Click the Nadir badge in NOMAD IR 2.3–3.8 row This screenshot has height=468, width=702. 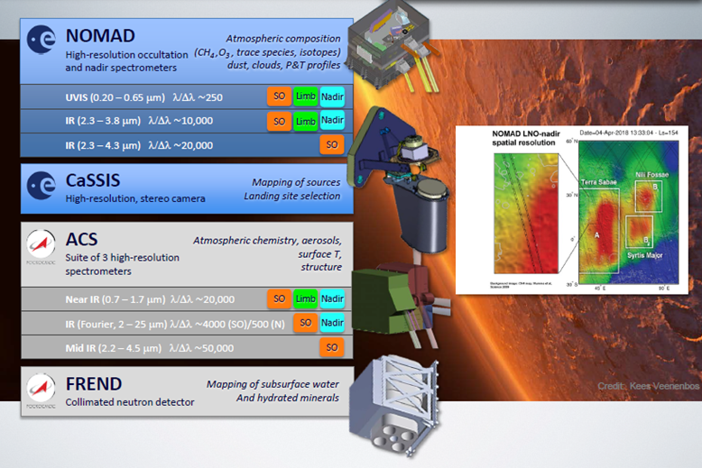click(333, 121)
